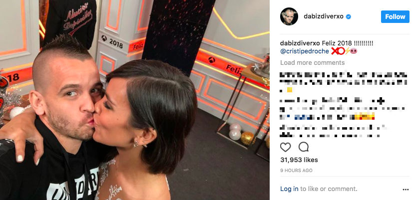Open dabizdiverxo username in the post header
Viewport: 420px width, 200px height.
point(324,16)
